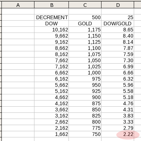Image resolution: width=141 pixels, height=141 pixels.
Task: Click the DOW/GOLD header cell
Action: (118, 23)
